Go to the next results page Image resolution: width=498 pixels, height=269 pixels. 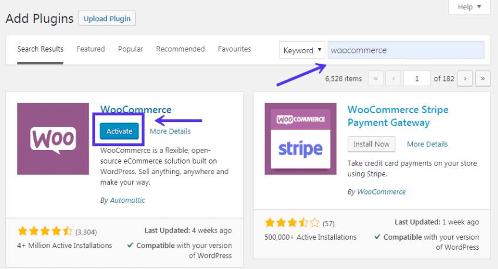tap(465, 79)
